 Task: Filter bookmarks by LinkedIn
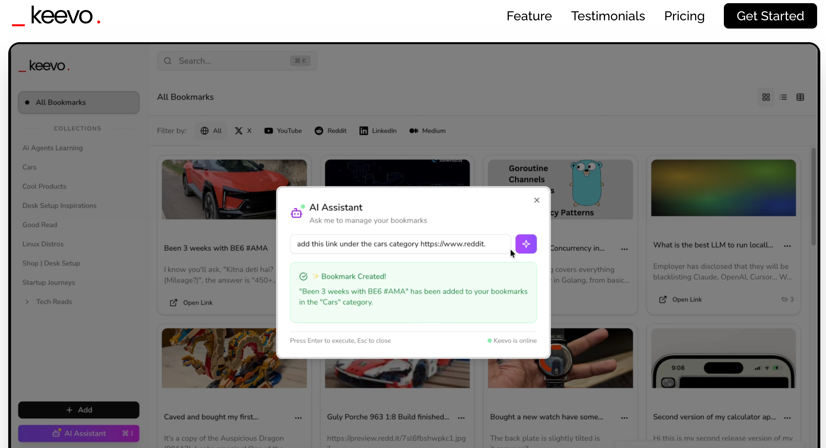pyautogui.click(x=378, y=131)
